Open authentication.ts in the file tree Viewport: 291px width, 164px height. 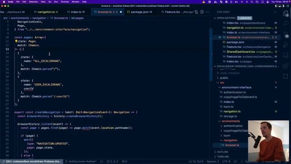click(235, 92)
